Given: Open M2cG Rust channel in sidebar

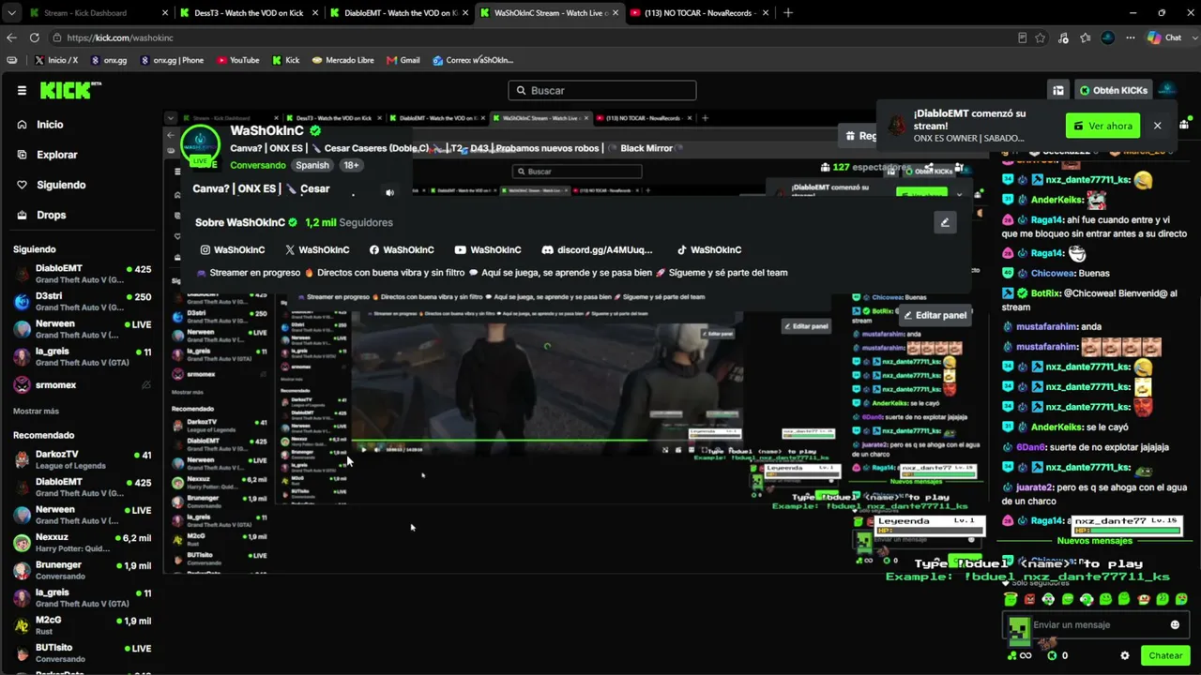Looking at the screenshot, I should (83, 625).
